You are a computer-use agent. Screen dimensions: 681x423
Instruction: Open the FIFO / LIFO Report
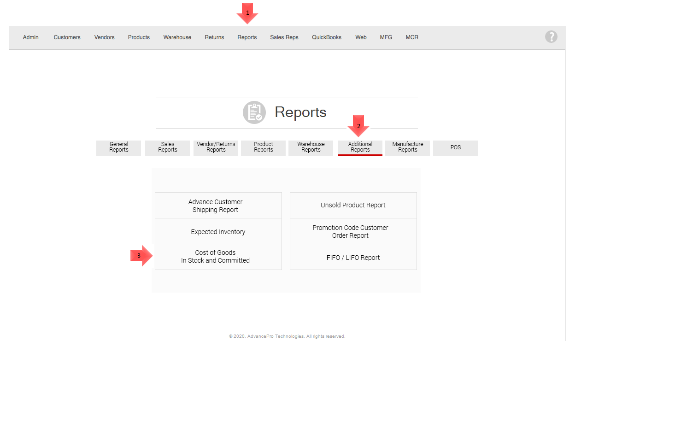[353, 258]
